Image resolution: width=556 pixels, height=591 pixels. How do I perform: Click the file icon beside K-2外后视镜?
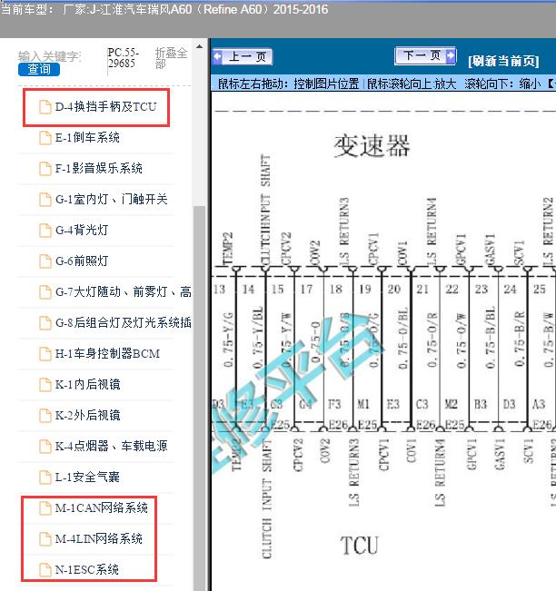(45, 416)
